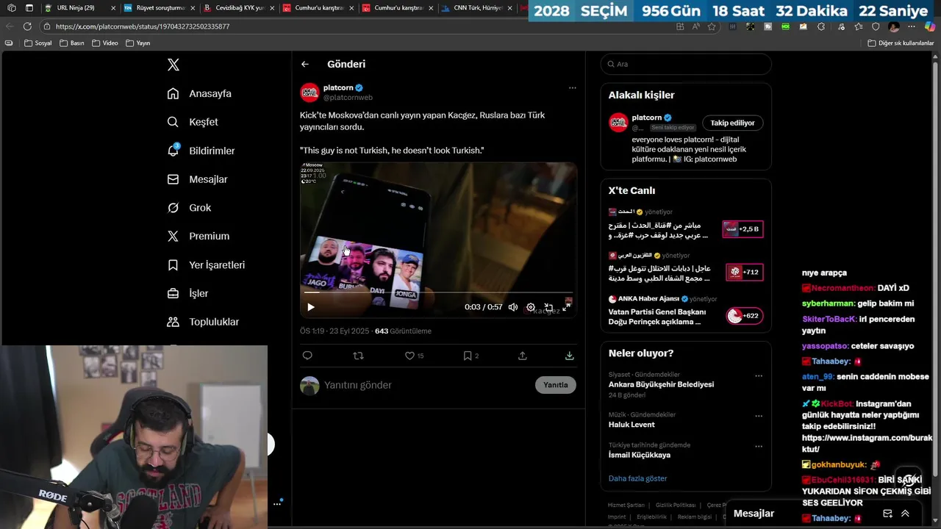
Task: Click the X logo in sidebar
Action: click(173, 65)
